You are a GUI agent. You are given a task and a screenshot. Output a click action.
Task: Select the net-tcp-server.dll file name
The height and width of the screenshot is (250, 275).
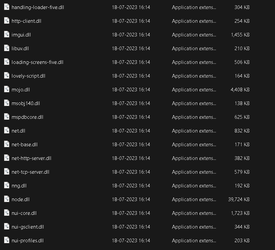point(30,172)
